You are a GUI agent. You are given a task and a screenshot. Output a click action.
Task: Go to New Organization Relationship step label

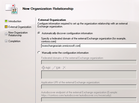click(x=18, y=34)
